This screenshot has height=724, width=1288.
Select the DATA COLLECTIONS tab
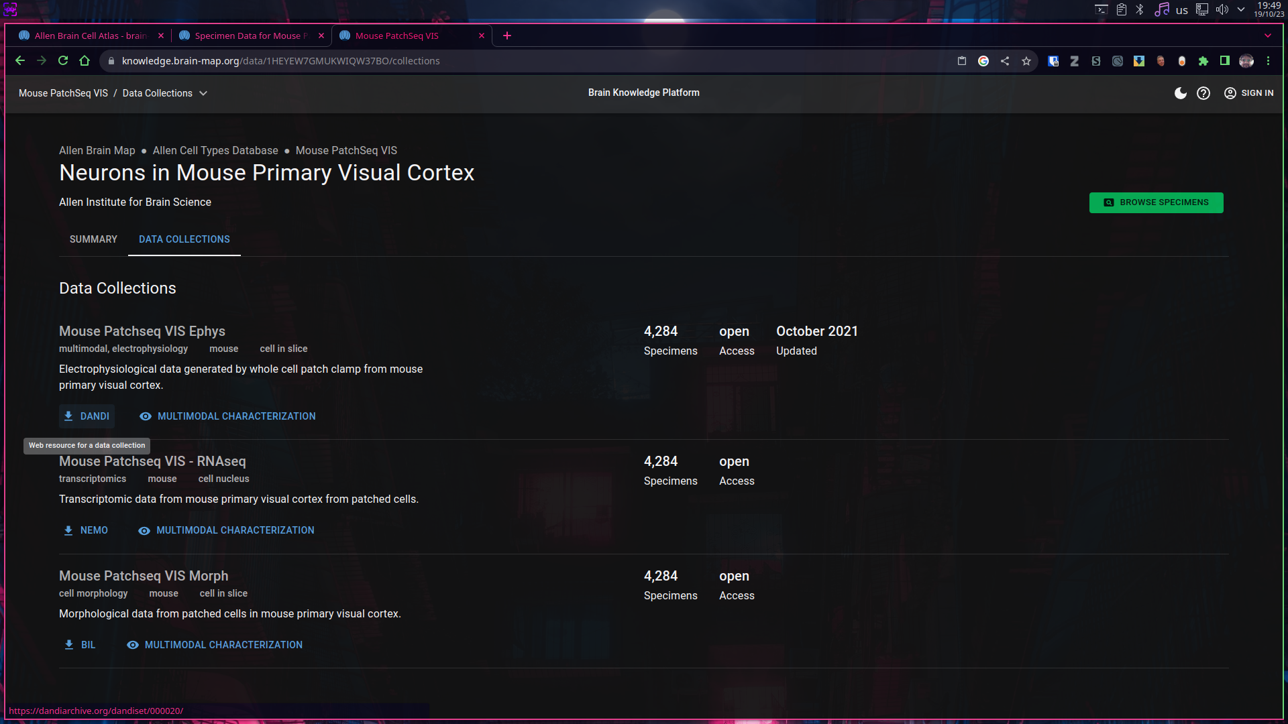pos(184,239)
